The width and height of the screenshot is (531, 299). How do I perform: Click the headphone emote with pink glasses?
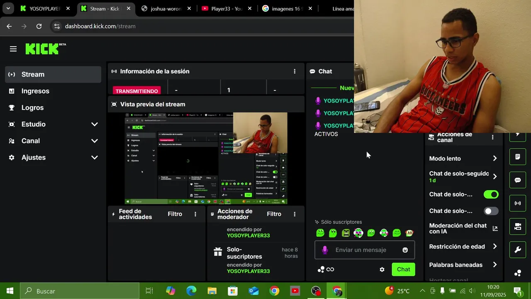(358, 233)
